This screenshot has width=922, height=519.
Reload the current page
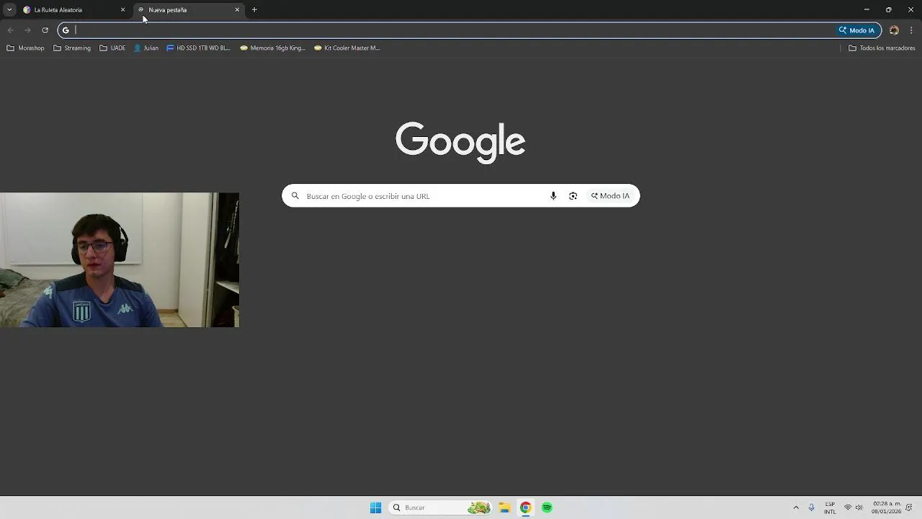[45, 30]
